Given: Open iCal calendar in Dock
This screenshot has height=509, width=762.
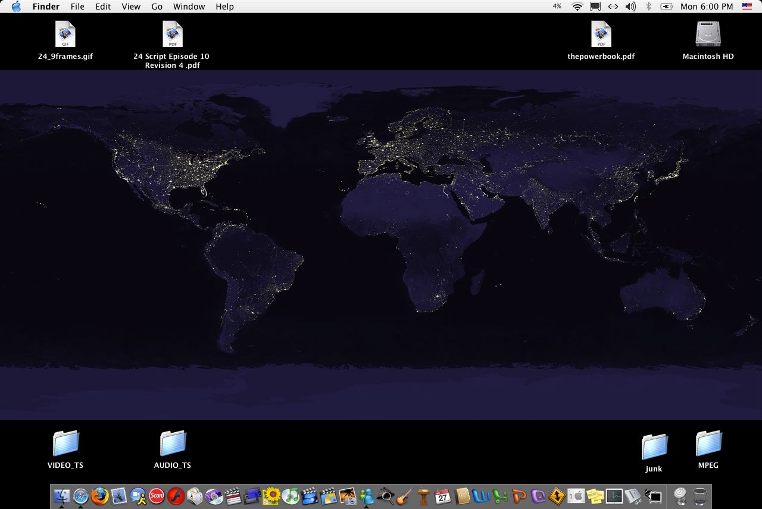Looking at the screenshot, I should coord(442,496).
